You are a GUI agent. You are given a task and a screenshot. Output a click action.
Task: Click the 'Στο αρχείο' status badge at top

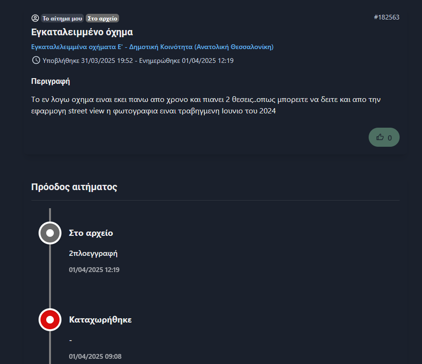pyautogui.click(x=102, y=18)
